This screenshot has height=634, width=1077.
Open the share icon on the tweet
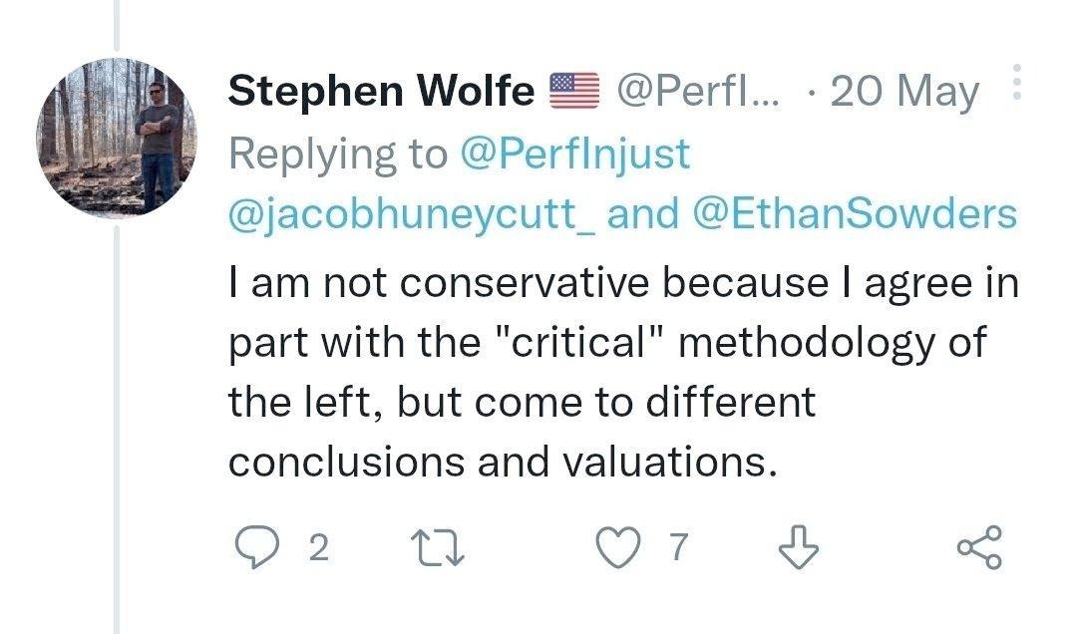(980, 547)
